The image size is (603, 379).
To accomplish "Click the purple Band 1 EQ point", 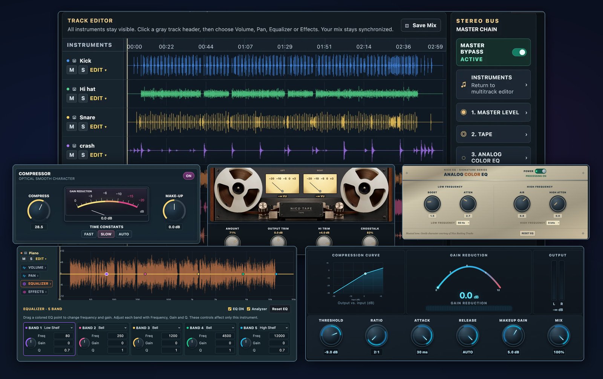I will 107,274.
